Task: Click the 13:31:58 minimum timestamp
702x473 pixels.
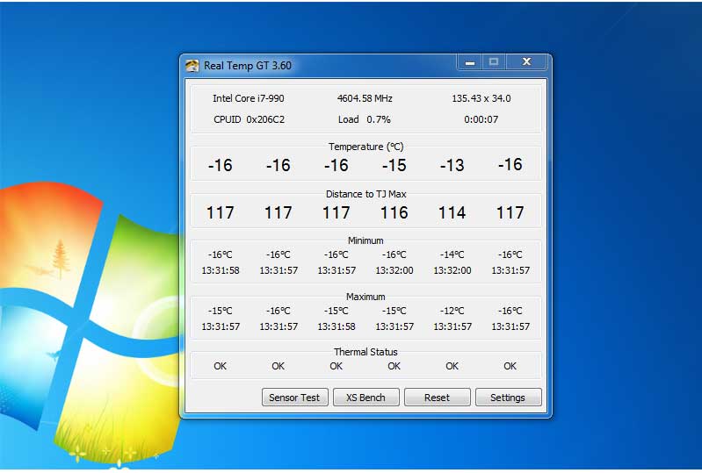Action: click(221, 270)
